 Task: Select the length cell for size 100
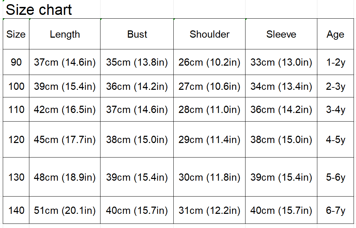65,86
